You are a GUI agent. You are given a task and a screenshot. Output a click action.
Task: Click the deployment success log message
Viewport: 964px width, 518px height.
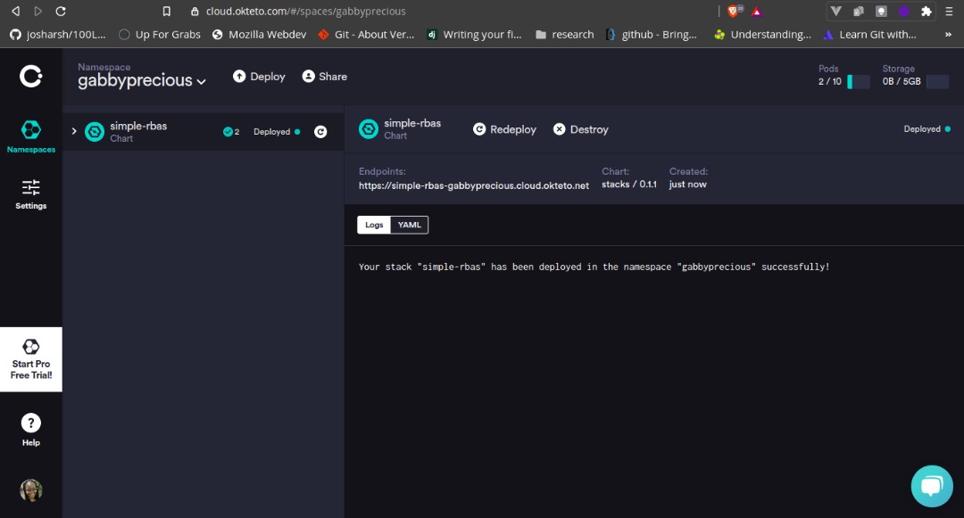point(594,267)
